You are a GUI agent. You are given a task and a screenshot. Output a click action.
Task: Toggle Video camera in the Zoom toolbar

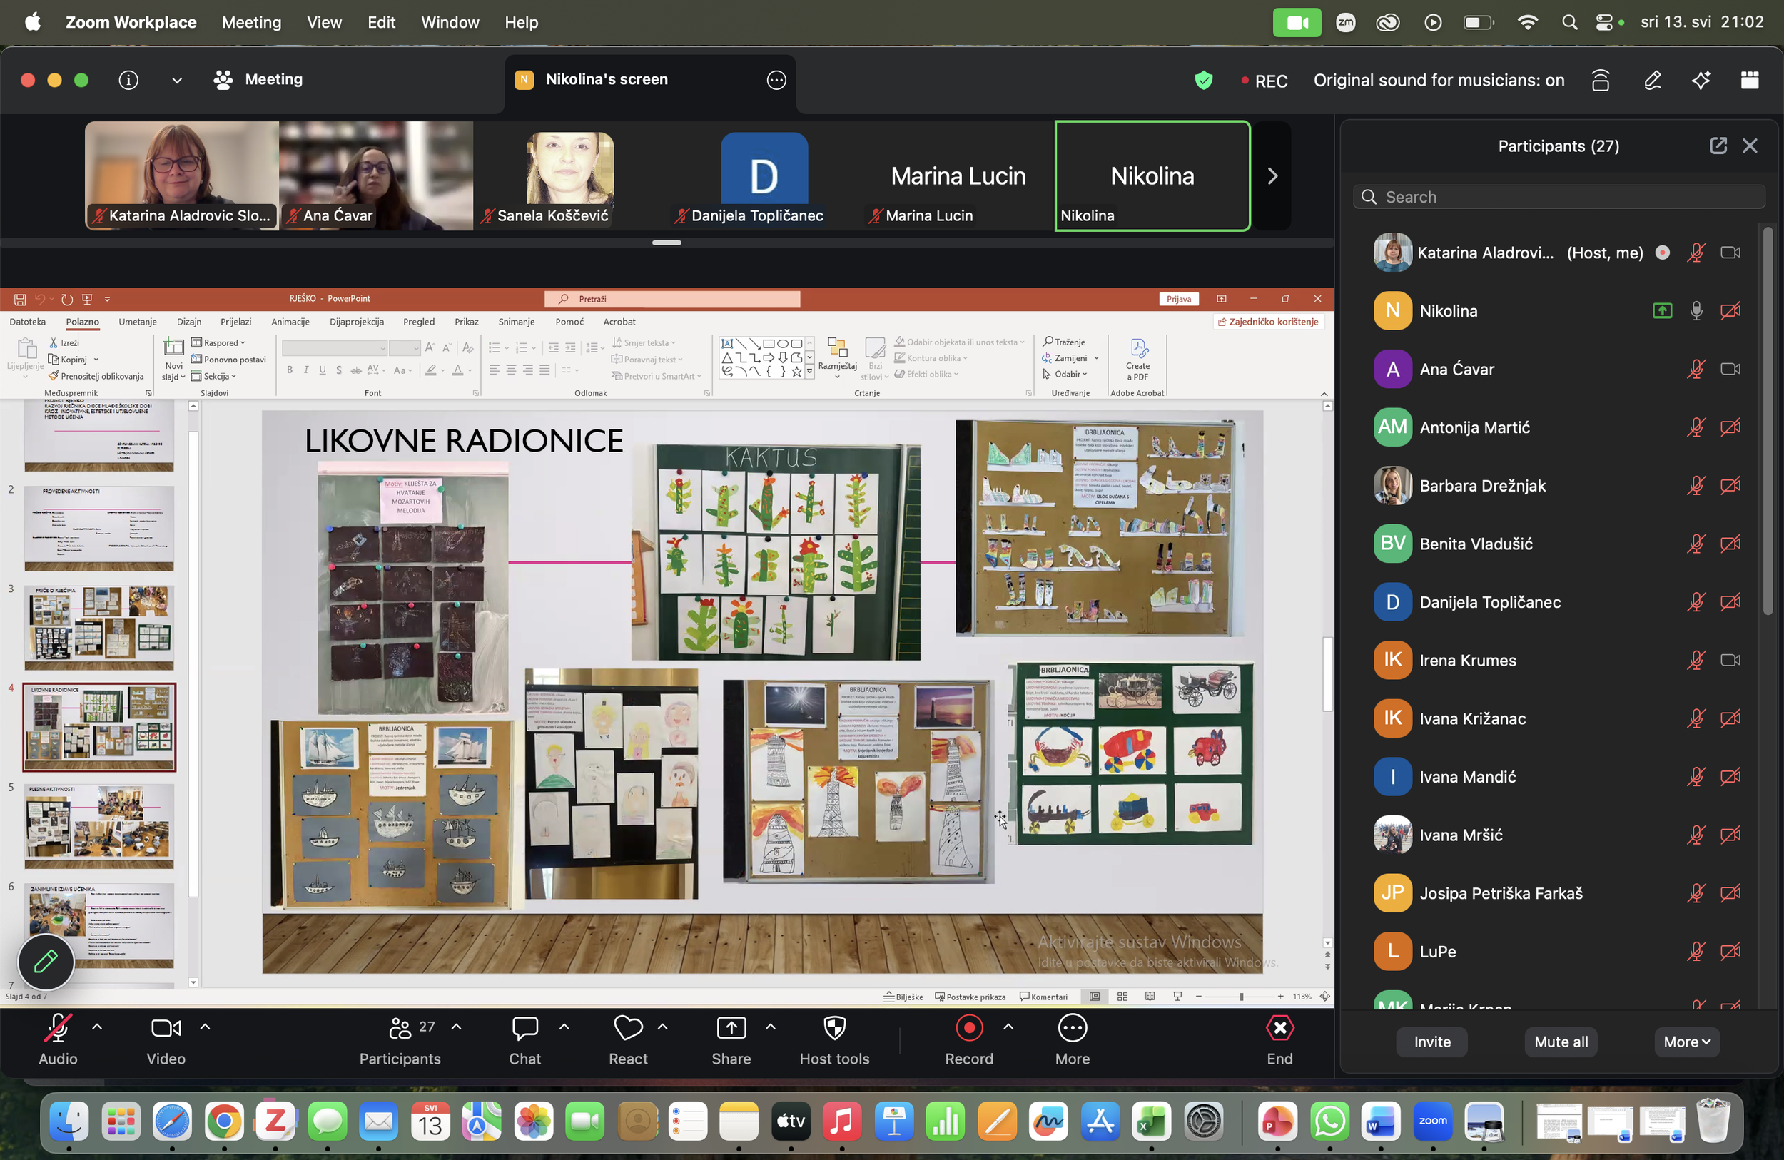166,1040
